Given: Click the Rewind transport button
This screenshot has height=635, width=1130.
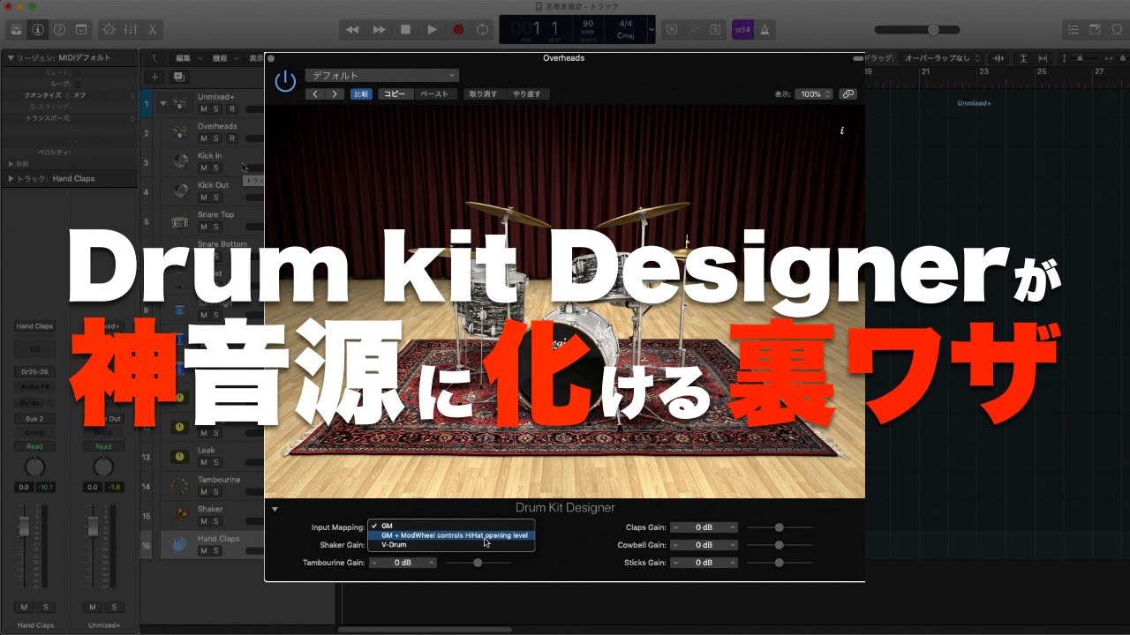Looking at the screenshot, I should click(352, 29).
